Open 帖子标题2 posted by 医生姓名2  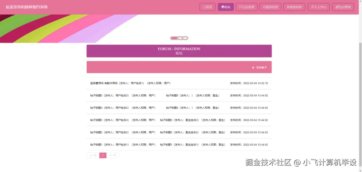pos(193,132)
